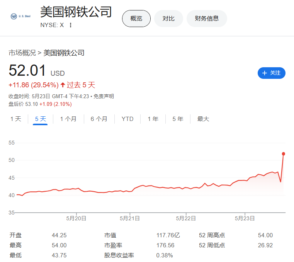Click the 55 y-axis label
The image size is (294, 262).
pyautogui.click(x=12, y=143)
